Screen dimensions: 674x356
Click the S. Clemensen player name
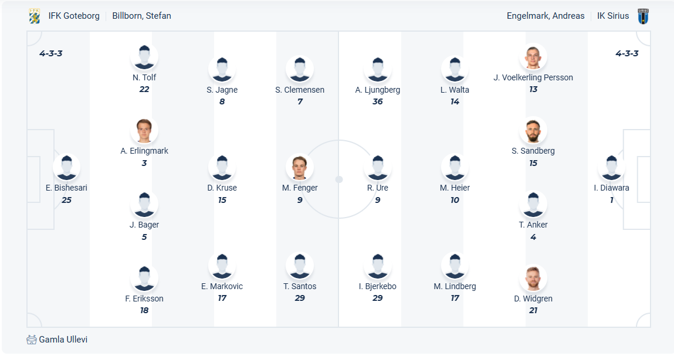(x=300, y=90)
